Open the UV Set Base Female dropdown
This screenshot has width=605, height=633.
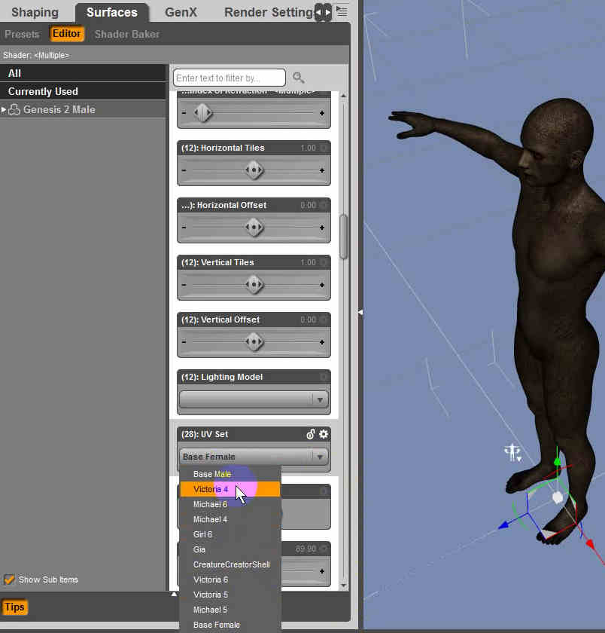[254, 457]
